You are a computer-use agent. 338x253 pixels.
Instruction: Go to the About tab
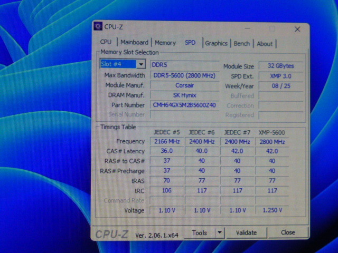[265, 44]
